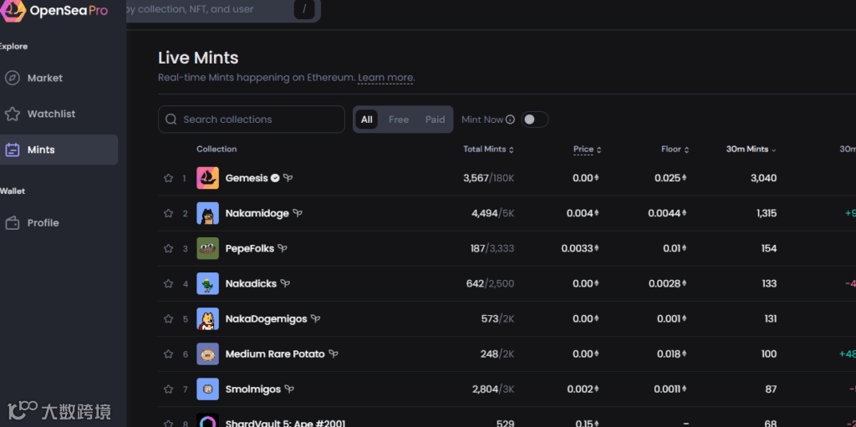Select the Paid filter tab
This screenshot has height=427, width=856.
(435, 119)
